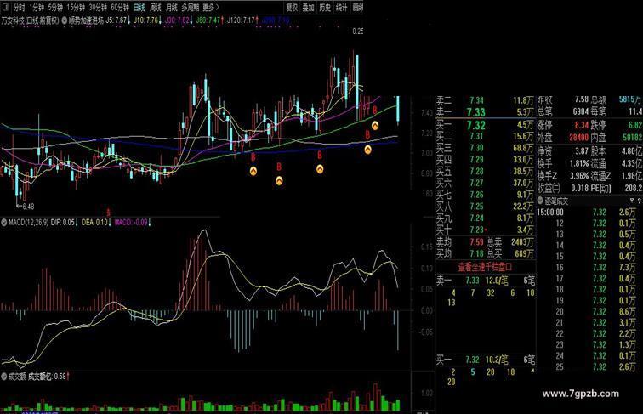The image size is (643, 414).
Task: Click the 涨停 value 8.34
Action: click(x=582, y=125)
